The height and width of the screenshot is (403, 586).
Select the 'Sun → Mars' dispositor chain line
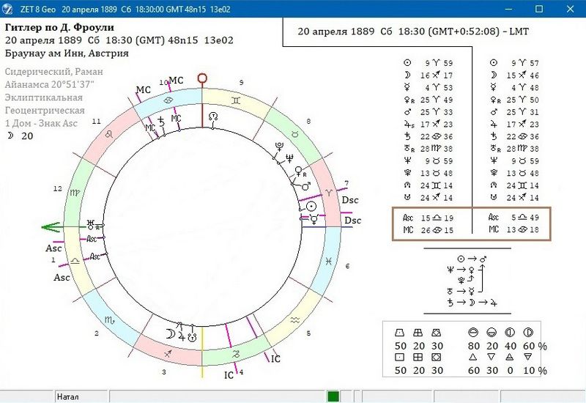click(x=472, y=259)
